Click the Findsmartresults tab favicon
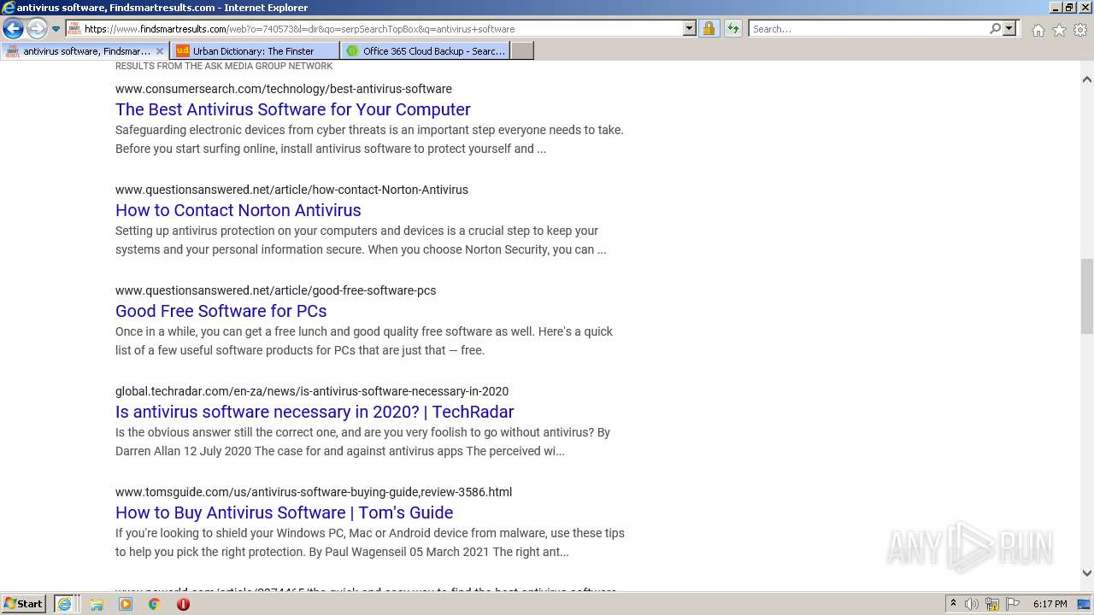 [x=13, y=50]
